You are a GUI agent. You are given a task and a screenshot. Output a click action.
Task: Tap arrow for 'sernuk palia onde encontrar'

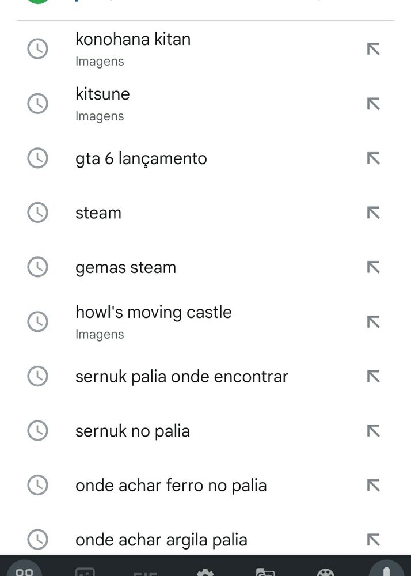tap(373, 376)
